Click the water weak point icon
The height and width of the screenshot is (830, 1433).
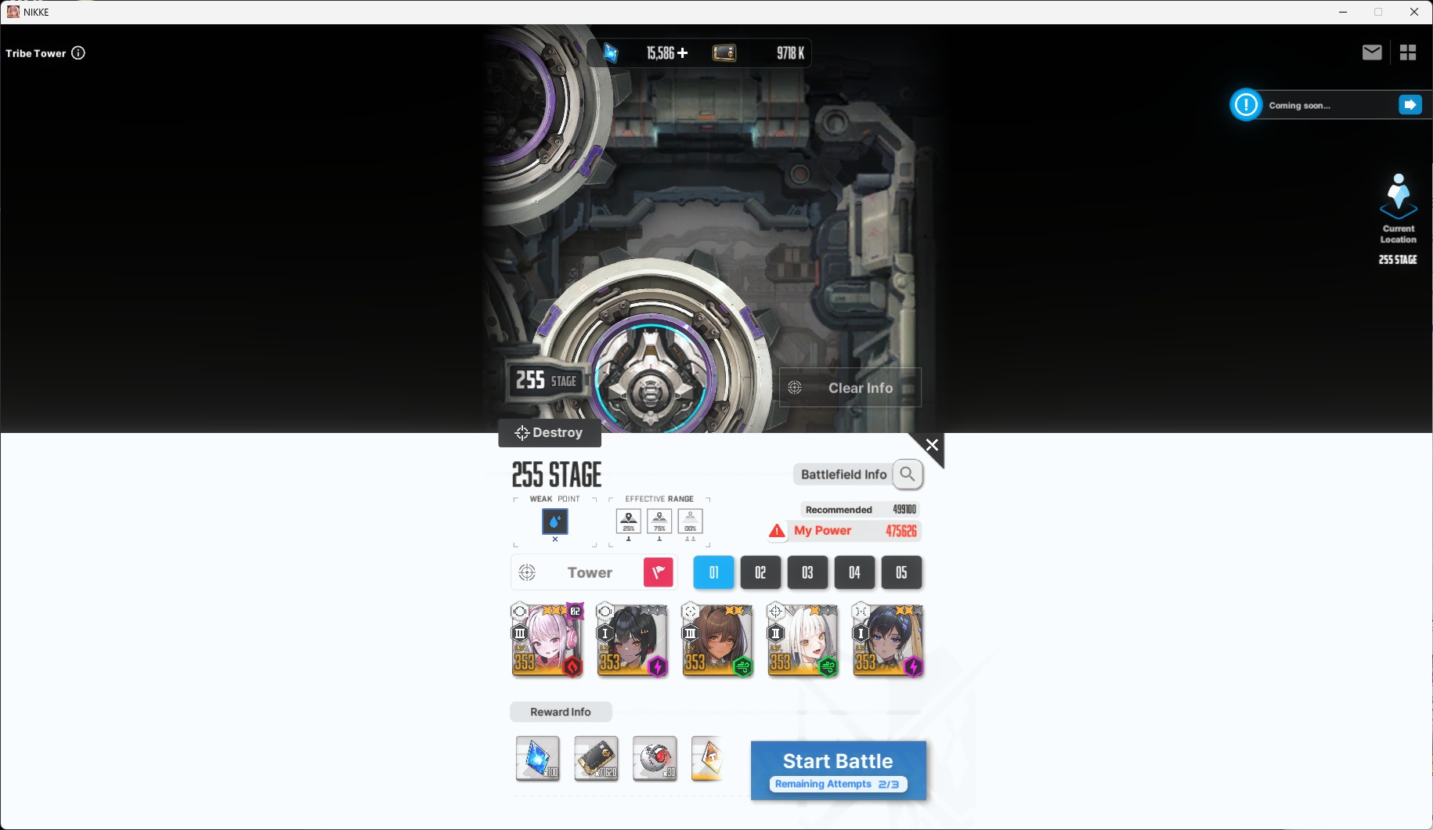point(555,521)
